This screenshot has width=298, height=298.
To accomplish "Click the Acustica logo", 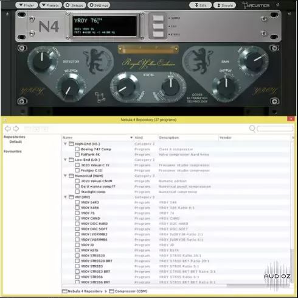I will click(x=257, y=5).
